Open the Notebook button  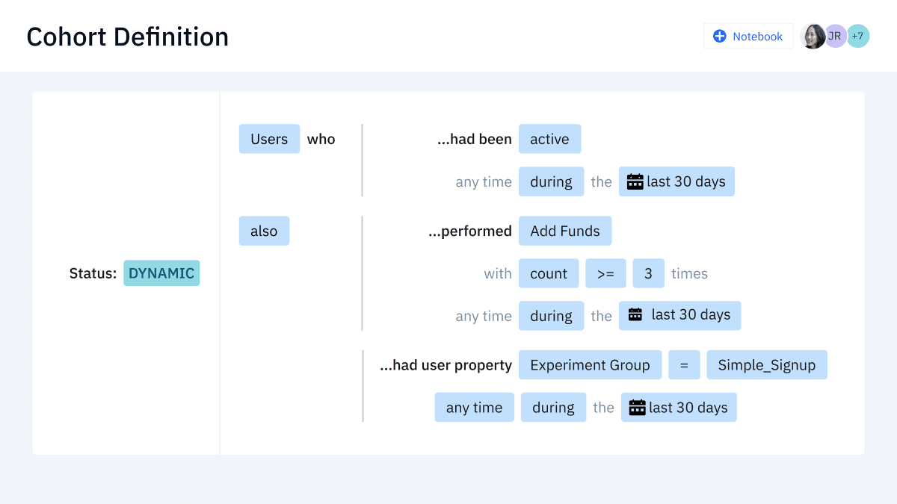point(748,36)
